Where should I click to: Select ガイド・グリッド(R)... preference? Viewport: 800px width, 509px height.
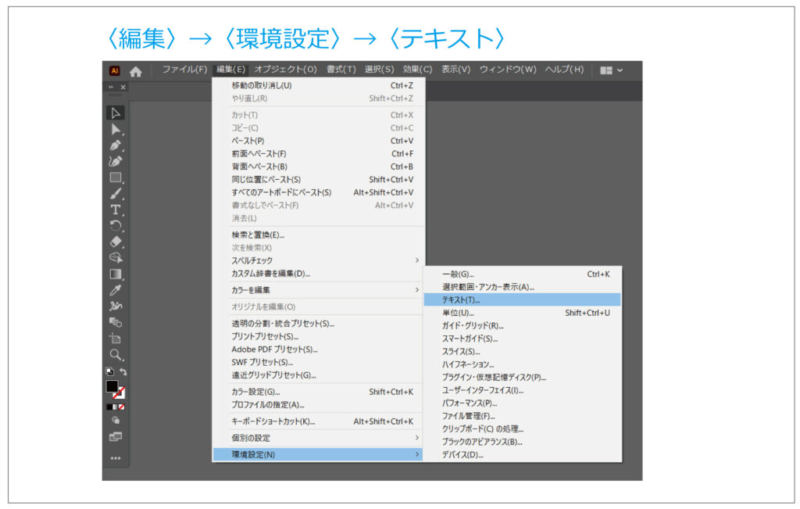coord(523,326)
